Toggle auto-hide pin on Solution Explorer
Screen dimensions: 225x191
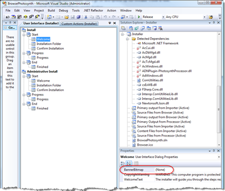click(214, 23)
